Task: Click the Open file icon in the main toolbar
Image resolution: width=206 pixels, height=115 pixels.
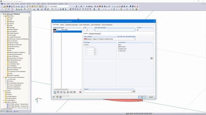Action: 5,6
